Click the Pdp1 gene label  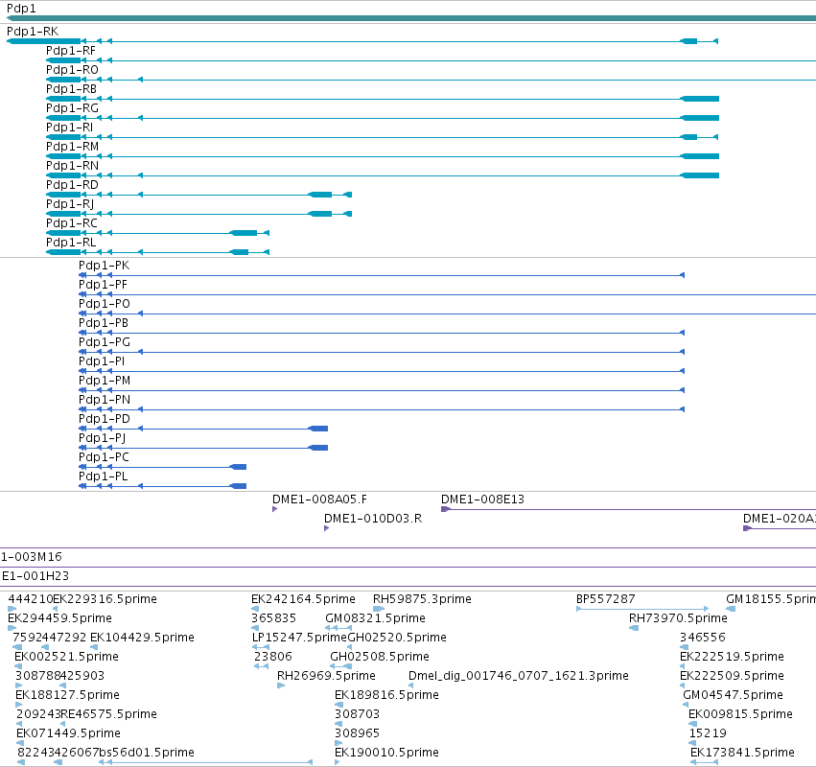coord(21,9)
